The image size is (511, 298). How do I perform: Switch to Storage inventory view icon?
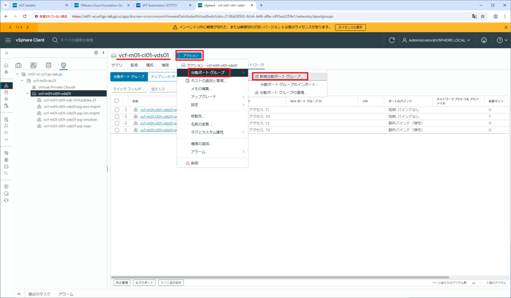point(48,65)
